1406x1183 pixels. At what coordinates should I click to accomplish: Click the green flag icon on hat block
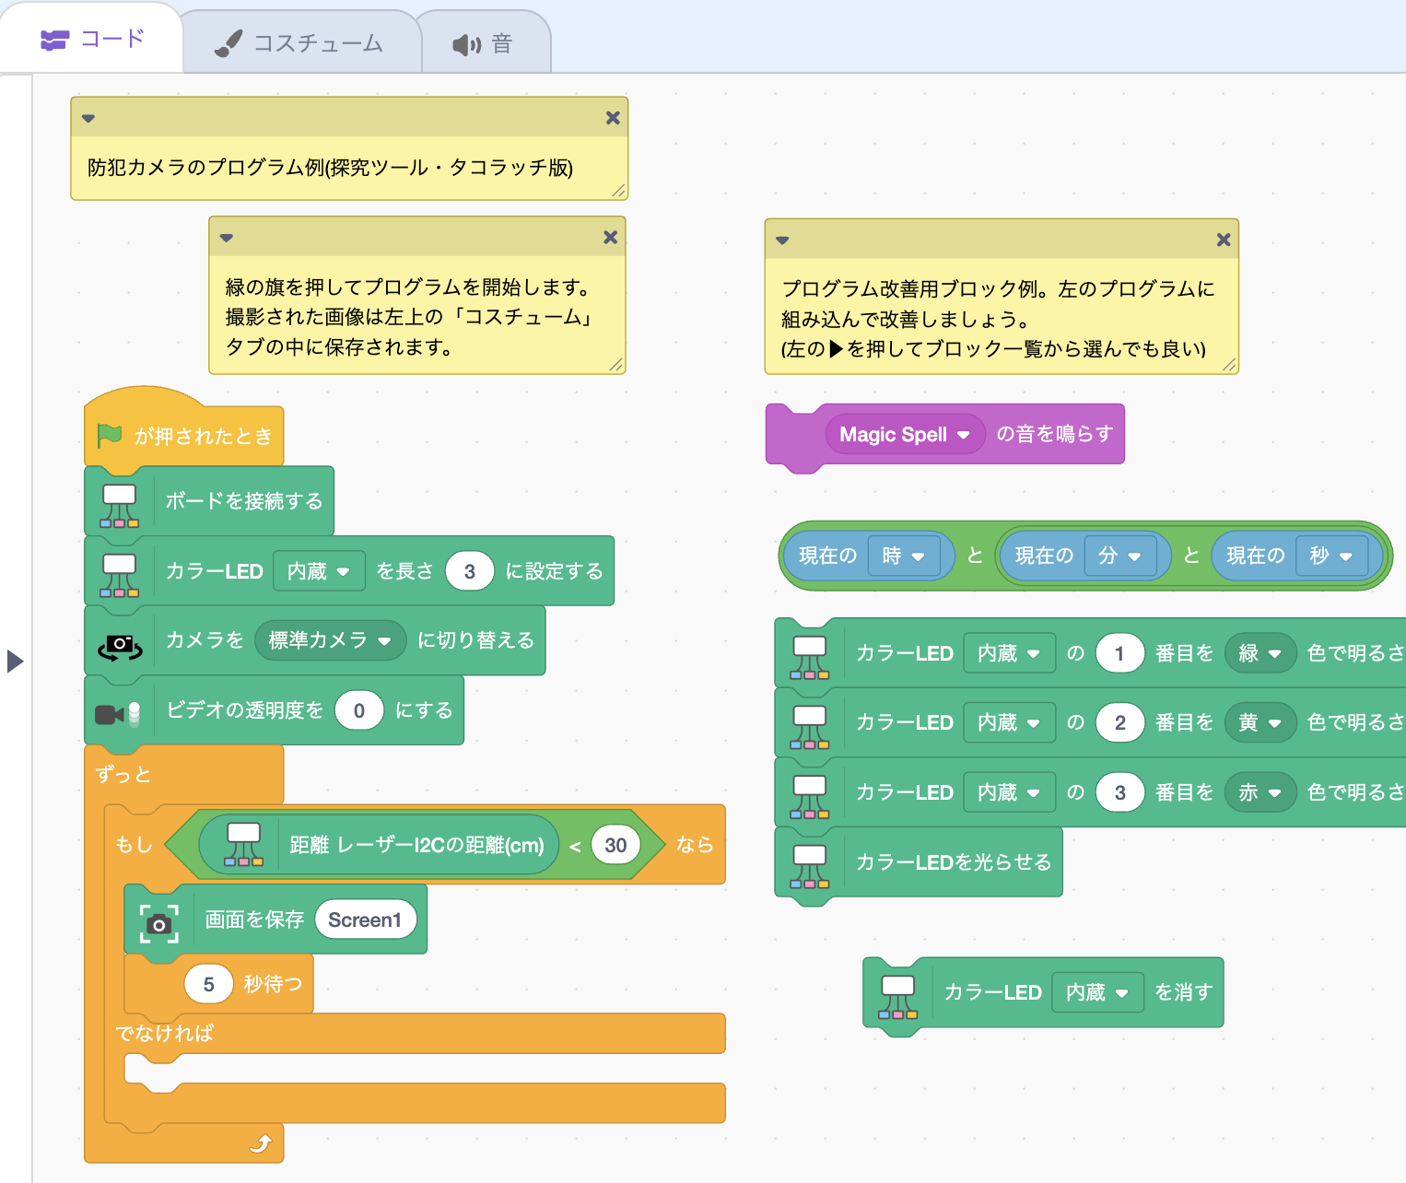click(110, 435)
